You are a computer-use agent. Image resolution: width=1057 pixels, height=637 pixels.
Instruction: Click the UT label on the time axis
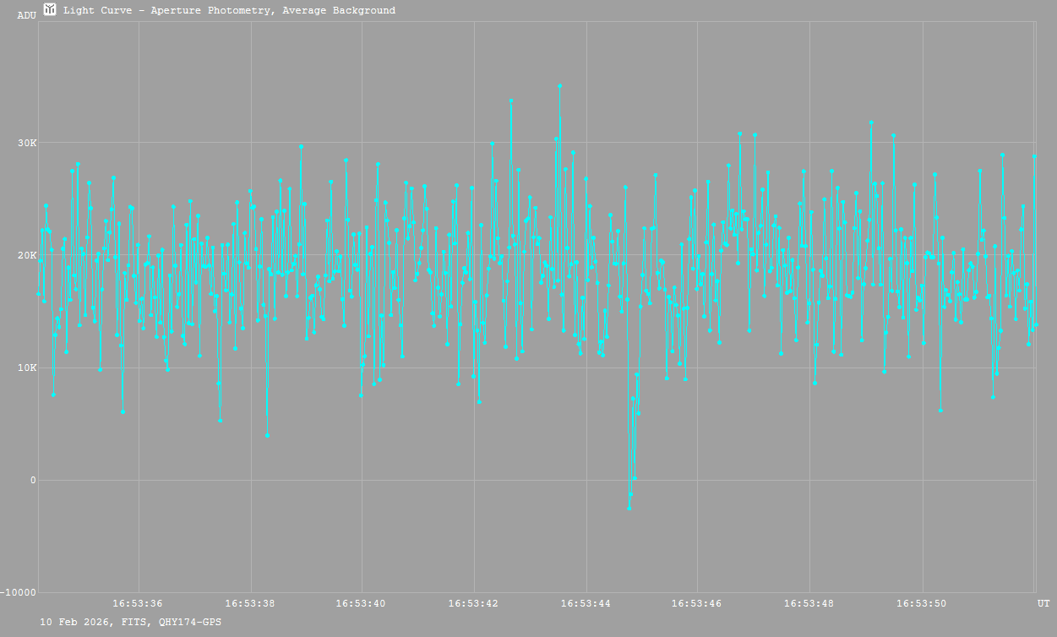tap(1043, 603)
